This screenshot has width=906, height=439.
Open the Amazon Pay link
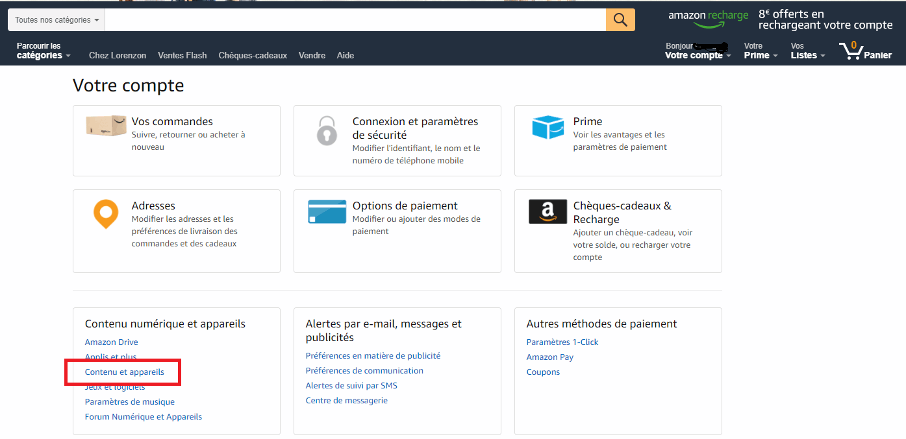(550, 357)
